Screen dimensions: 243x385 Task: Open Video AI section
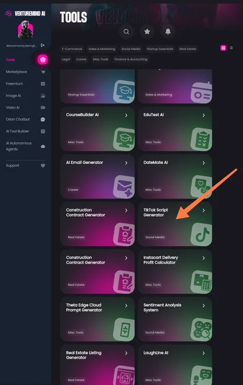(13, 108)
